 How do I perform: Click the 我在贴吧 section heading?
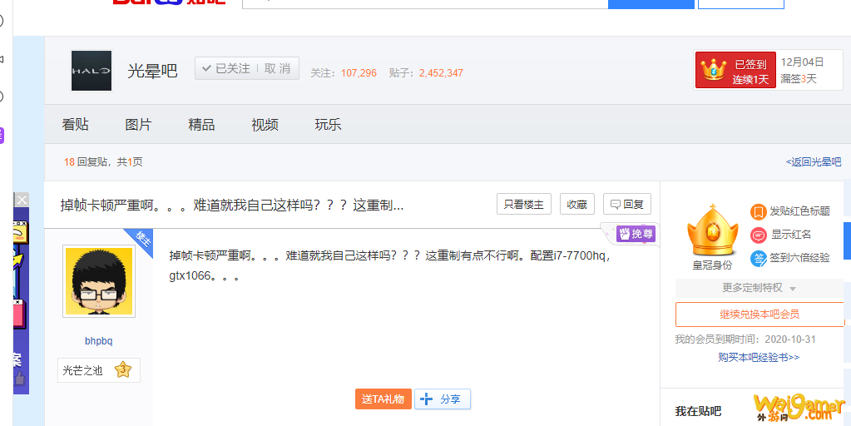[698, 411]
